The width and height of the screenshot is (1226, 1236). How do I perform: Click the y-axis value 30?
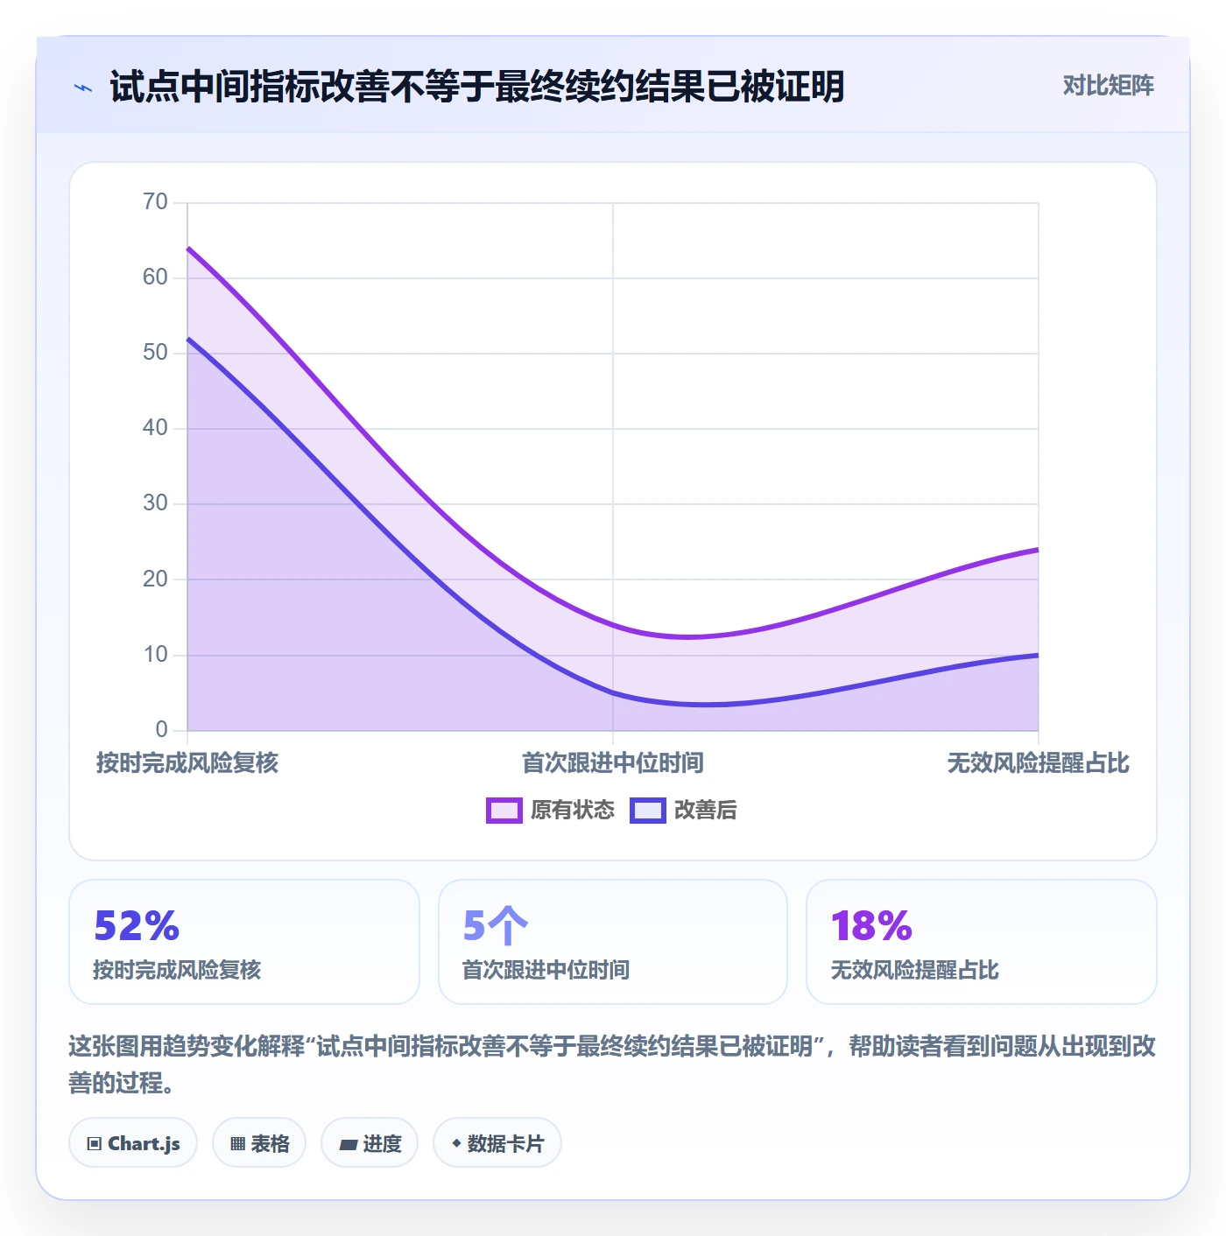[x=155, y=503]
